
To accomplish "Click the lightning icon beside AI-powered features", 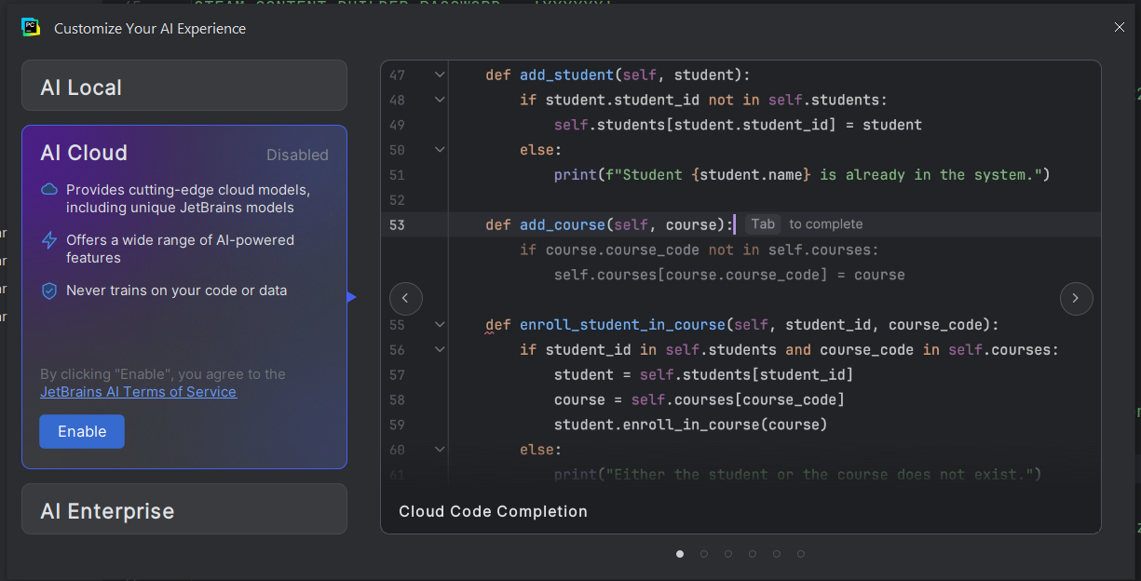I will [49, 240].
